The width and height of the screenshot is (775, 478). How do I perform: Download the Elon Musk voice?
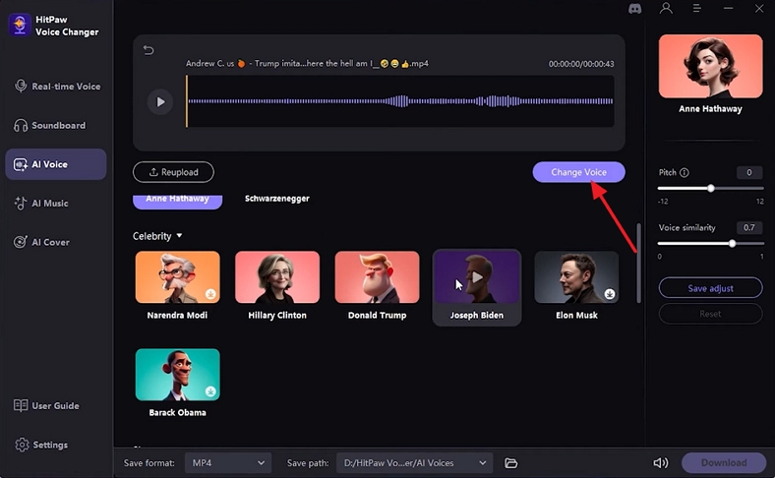[x=610, y=294]
